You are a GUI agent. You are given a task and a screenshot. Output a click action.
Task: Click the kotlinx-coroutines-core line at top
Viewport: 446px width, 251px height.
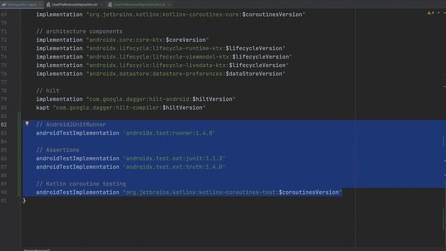tap(171, 15)
